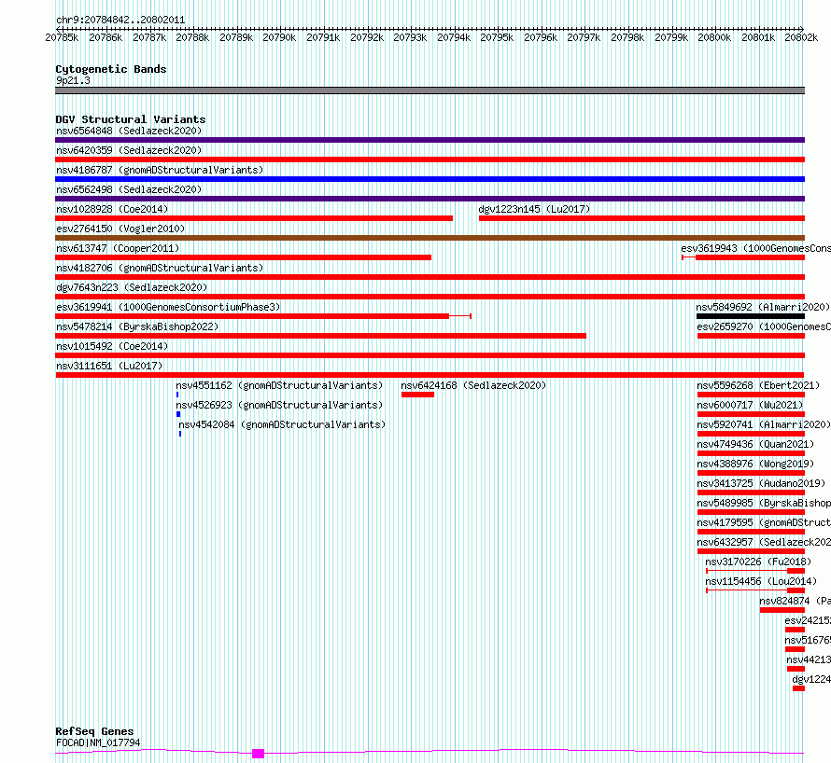Click nsv4179595 variant label

(x=764, y=522)
